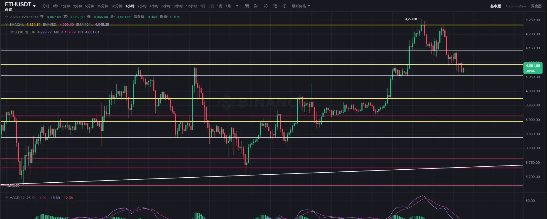Click the candlestick chart style icon
This screenshot has width=547, height=219.
(x=266, y=6)
